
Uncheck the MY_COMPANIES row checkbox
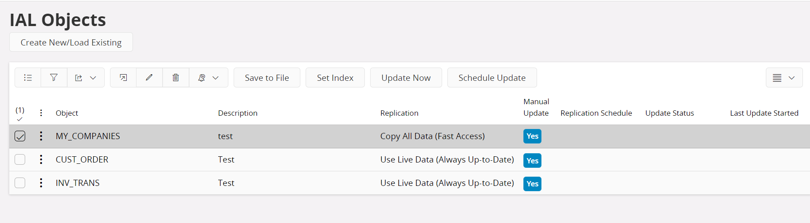[20, 136]
